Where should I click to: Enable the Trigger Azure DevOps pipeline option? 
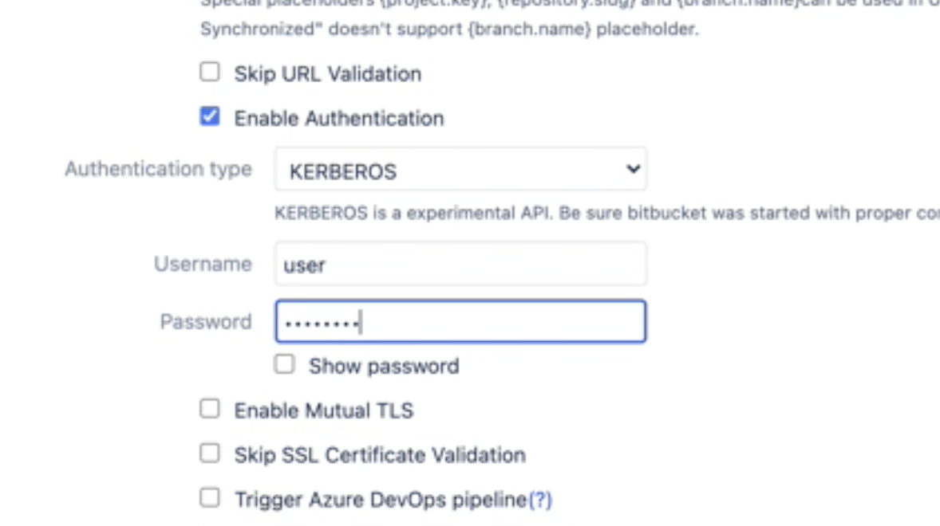209,497
